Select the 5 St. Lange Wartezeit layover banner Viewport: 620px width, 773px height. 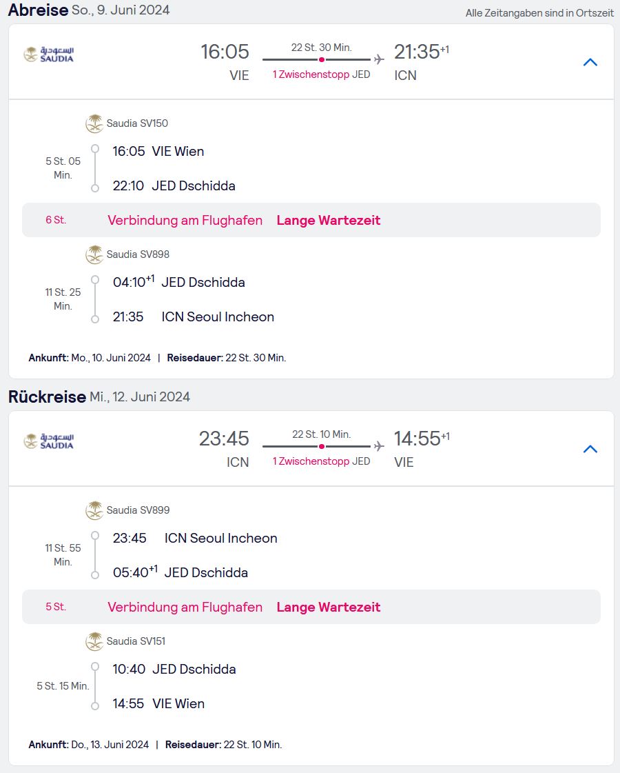pyautogui.click(x=311, y=607)
